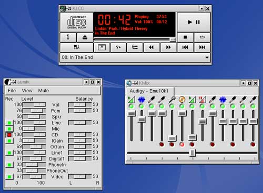Fast forward the current track in KsCD
Image resolution: width=263 pixels, height=193 pixels.
[x=168, y=47]
